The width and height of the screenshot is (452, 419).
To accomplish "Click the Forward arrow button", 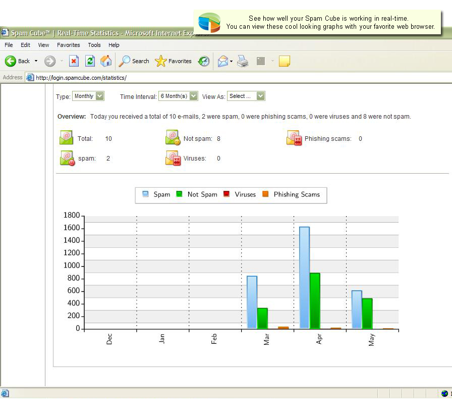I will click(x=49, y=61).
